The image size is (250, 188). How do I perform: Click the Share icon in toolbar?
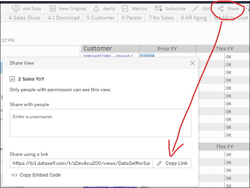(221, 9)
